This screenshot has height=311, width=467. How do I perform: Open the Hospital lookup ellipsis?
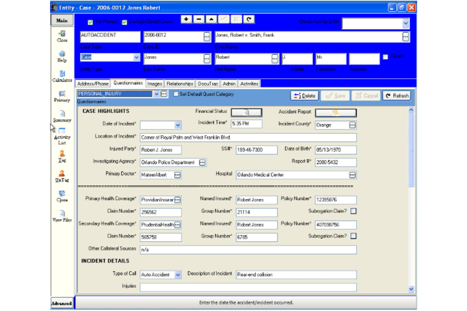coord(352,175)
